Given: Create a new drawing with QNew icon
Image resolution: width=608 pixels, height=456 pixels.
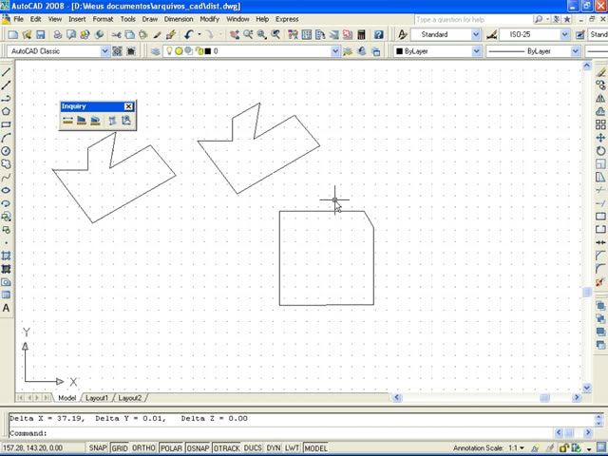Looking at the screenshot, I should tap(12, 35).
